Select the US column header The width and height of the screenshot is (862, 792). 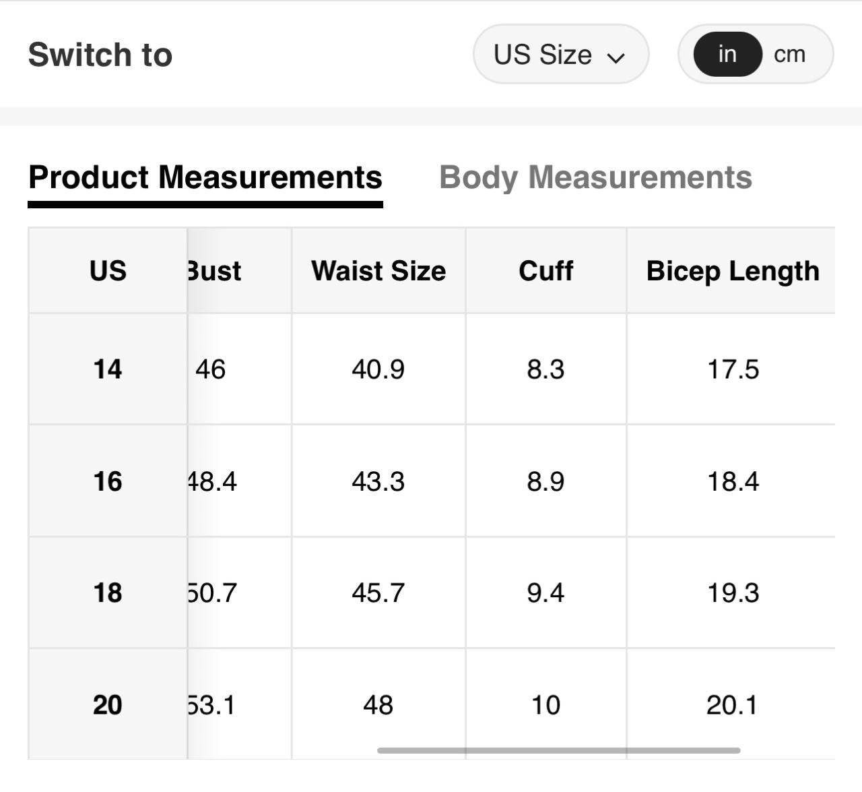click(x=108, y=271)
